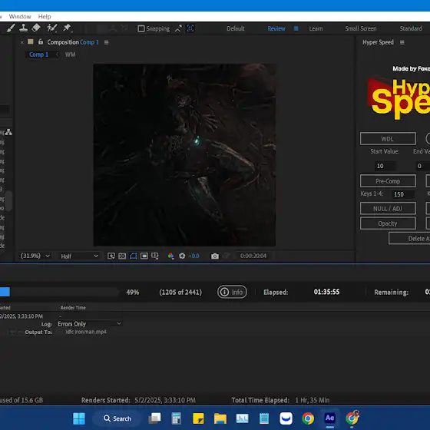
Task: Toggle Fast Previews icon in viewer footer
Action: coord(111,256)
